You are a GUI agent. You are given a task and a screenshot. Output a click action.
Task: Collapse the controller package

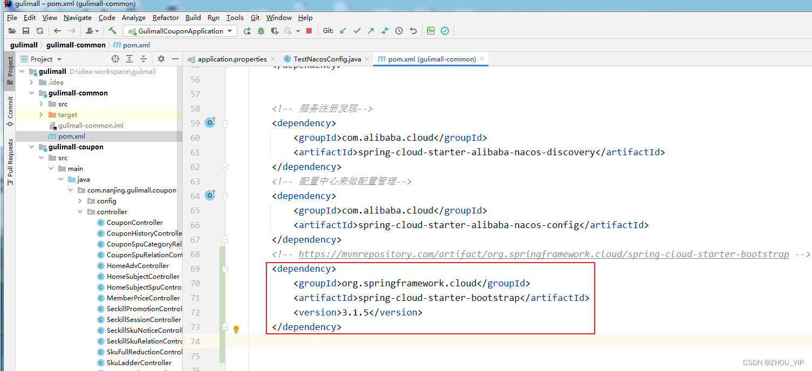pyautogui.click(x=80, y=211)
